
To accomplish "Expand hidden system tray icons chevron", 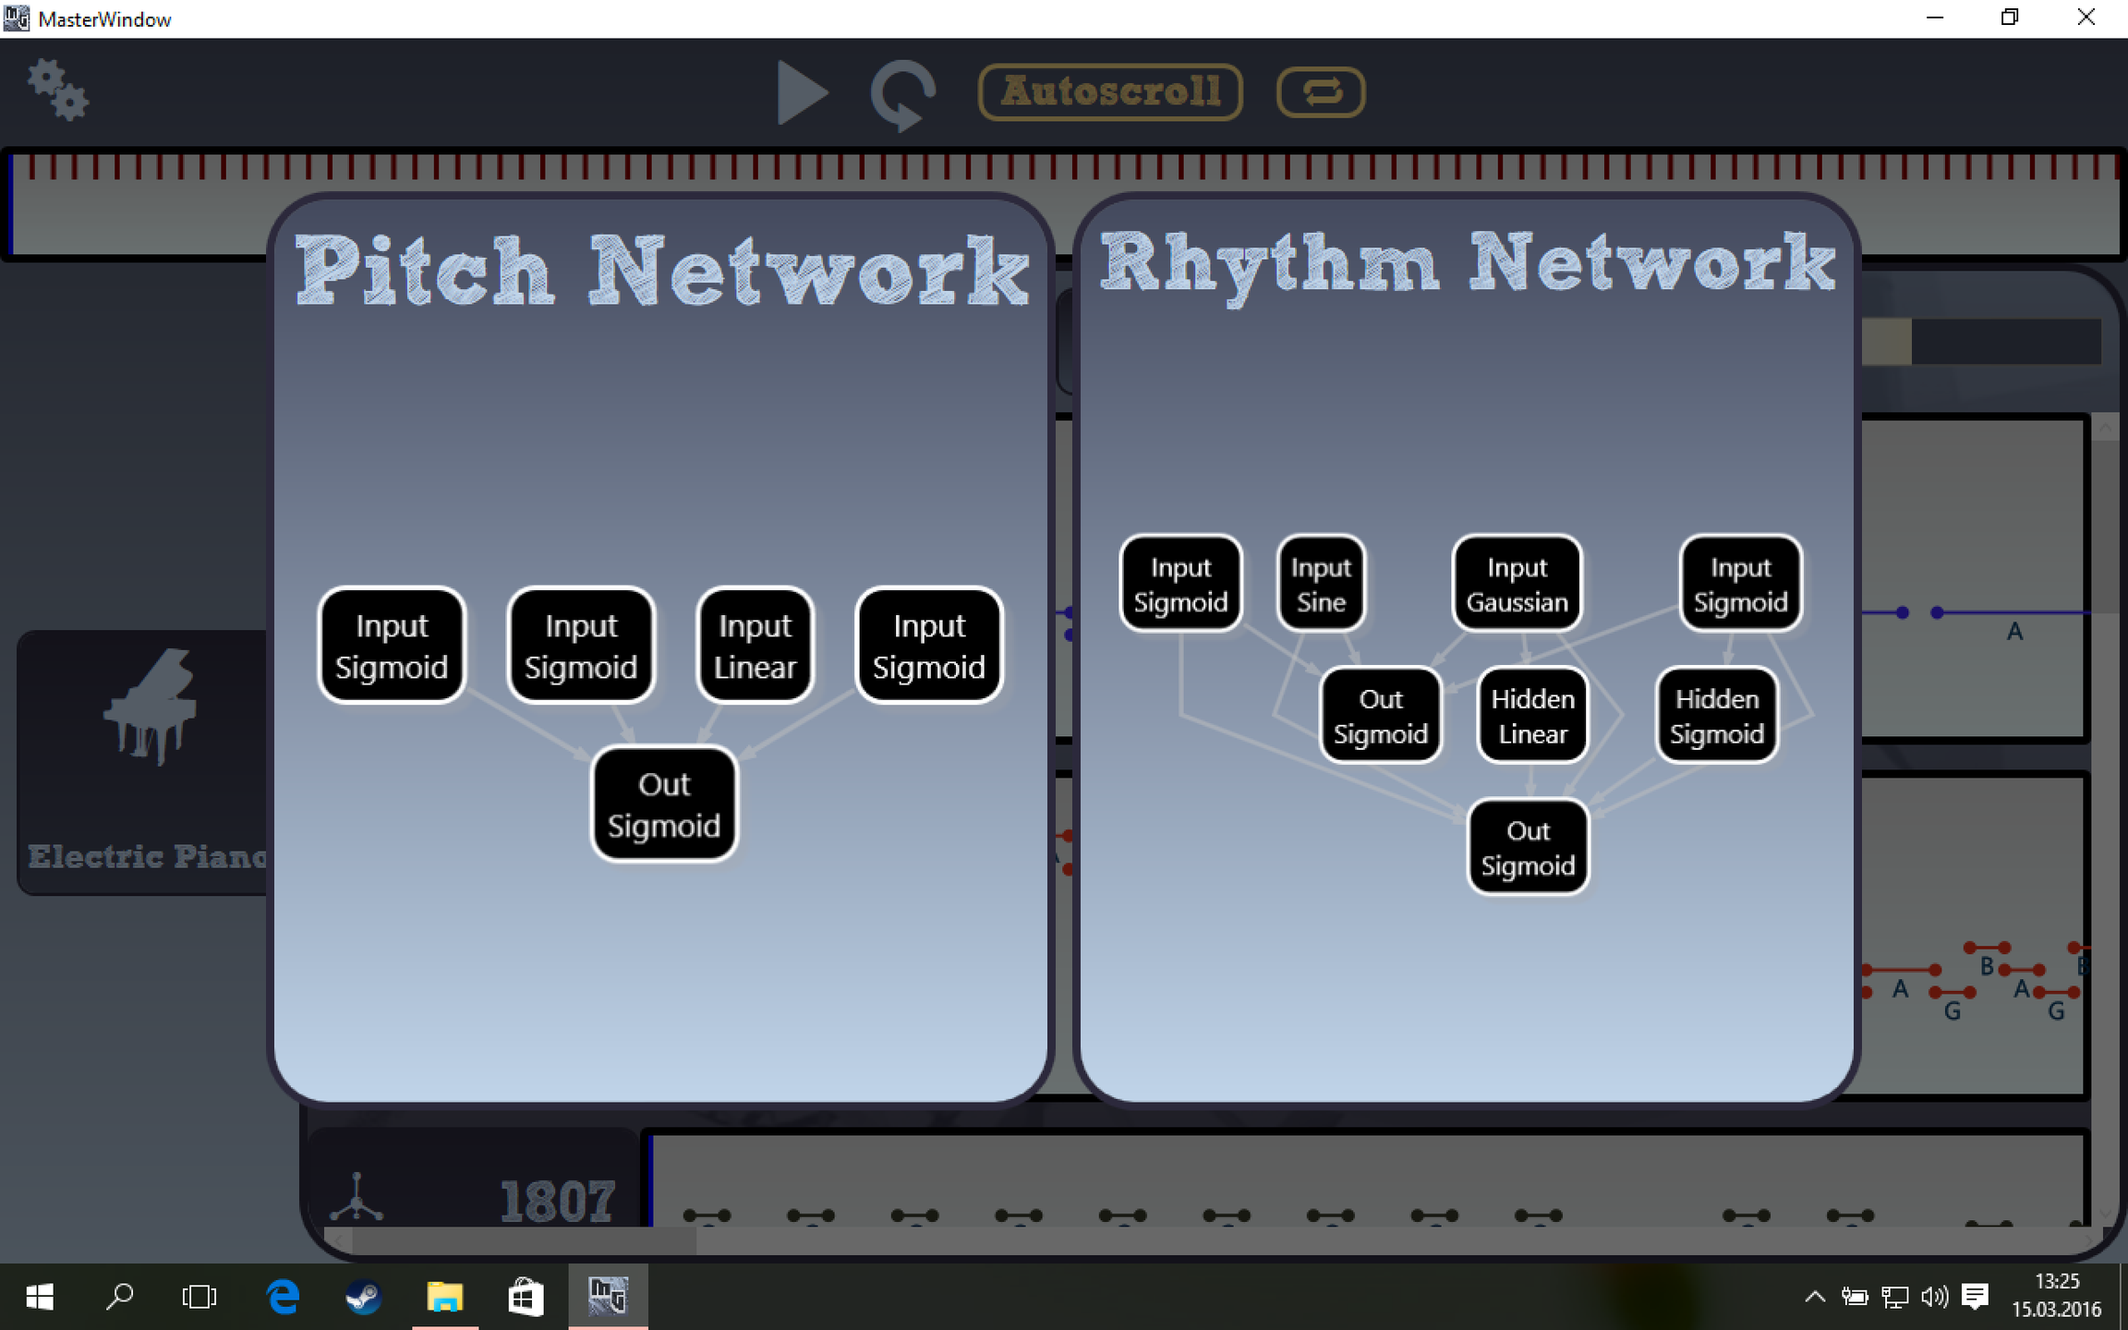I will coord(1814,1297).
